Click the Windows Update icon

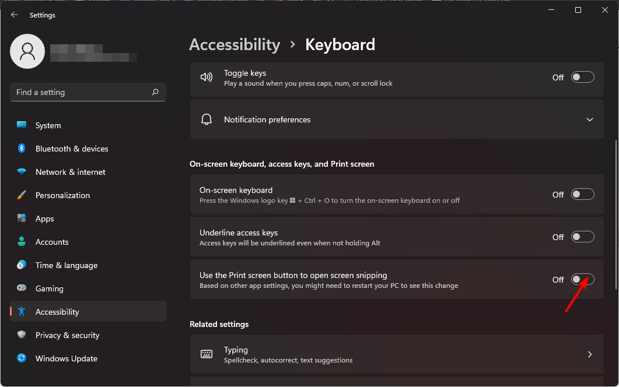pos(22,358)
